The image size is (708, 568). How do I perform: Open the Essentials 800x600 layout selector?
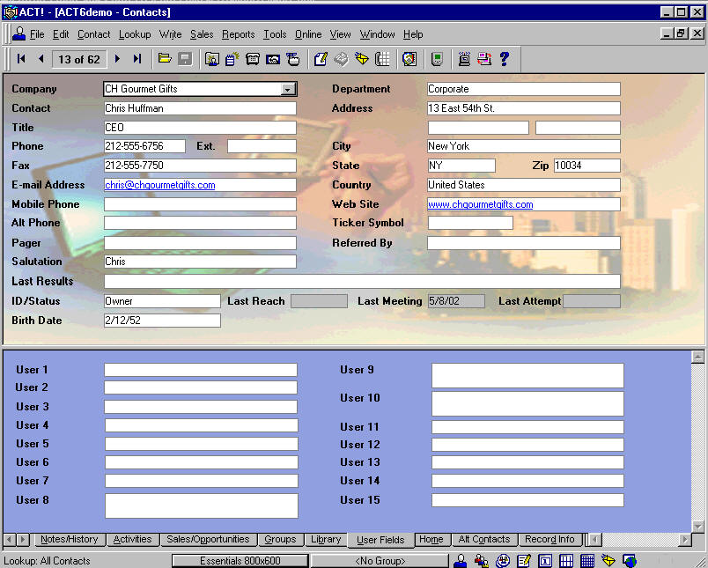click(240, 561)
